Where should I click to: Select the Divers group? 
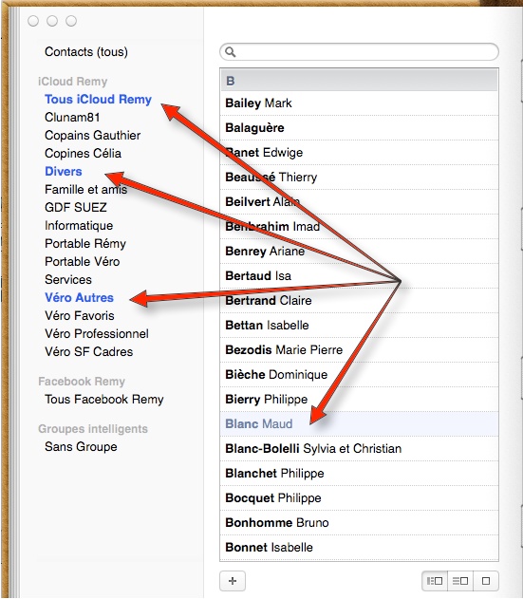[x=64, y=171]
